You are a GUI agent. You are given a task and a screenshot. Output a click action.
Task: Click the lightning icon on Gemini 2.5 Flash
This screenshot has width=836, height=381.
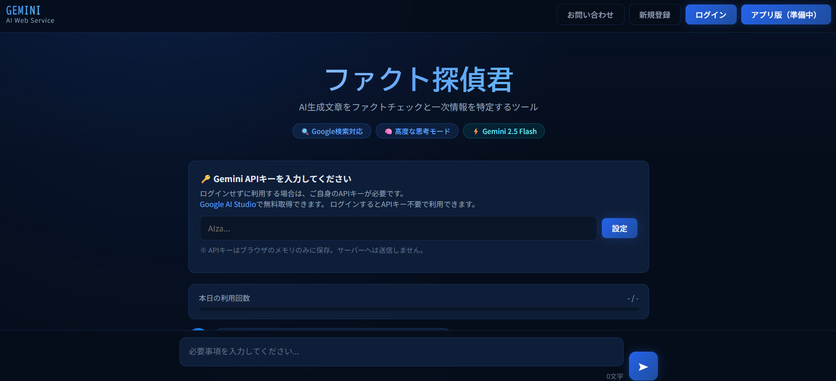[476, 131]
